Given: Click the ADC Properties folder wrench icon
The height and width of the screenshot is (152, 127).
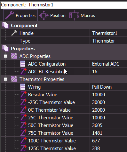Looking at the screenshot, I should 14,56.
